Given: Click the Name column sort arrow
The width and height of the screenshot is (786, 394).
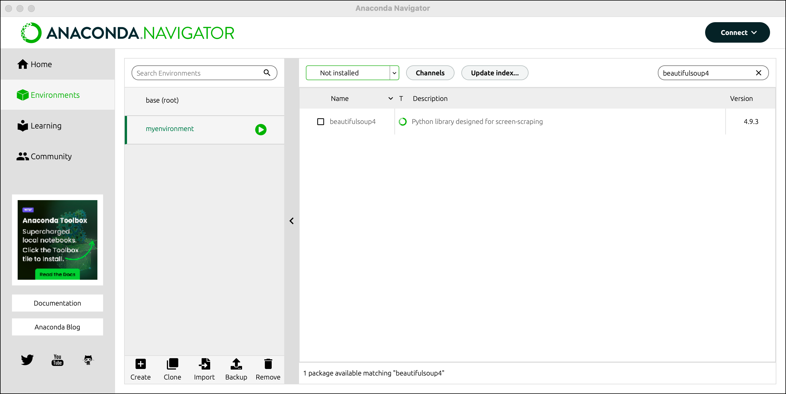Looking at the screenshot, I should pyautogui.click(x=390, y=99).
